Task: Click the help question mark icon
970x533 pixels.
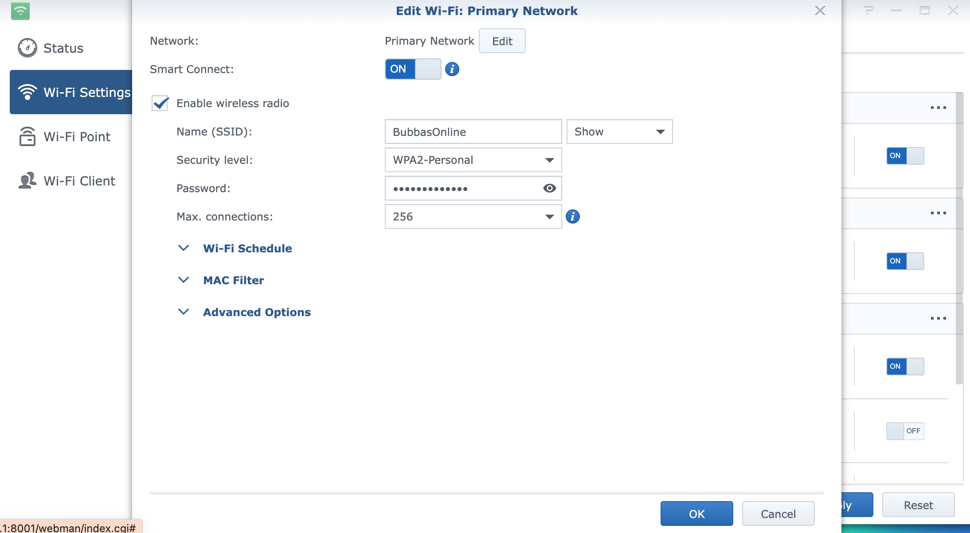Action: (868, 11)
